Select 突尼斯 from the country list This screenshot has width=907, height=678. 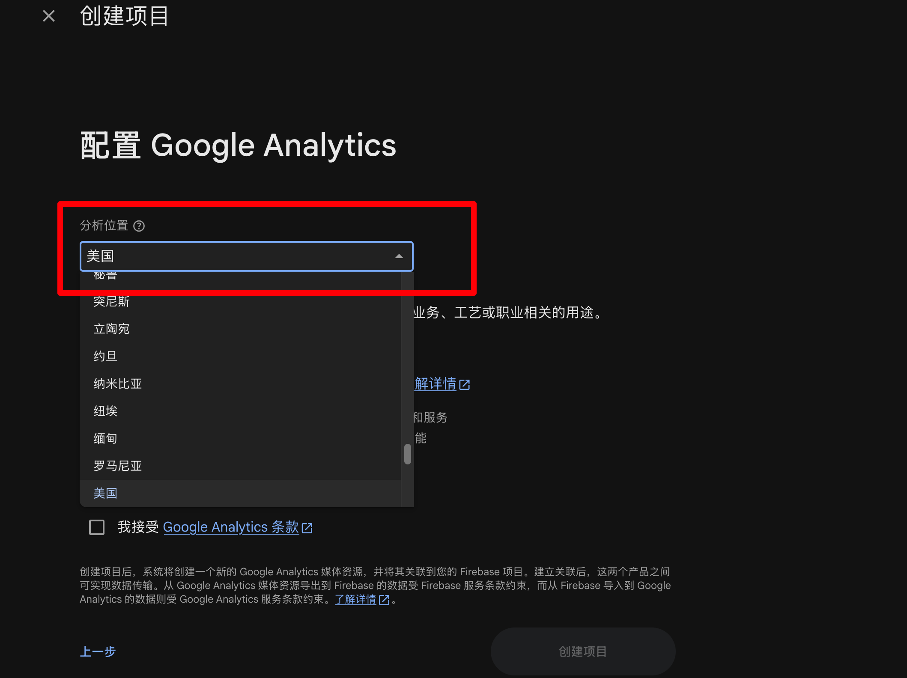click(x=240, y=301)
